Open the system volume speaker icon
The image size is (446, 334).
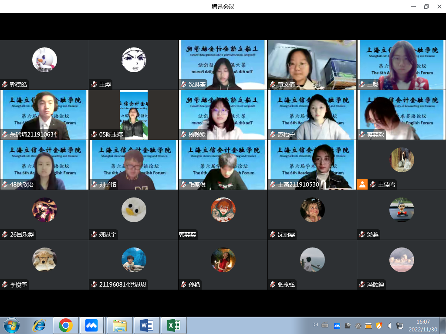coord(389,325)
